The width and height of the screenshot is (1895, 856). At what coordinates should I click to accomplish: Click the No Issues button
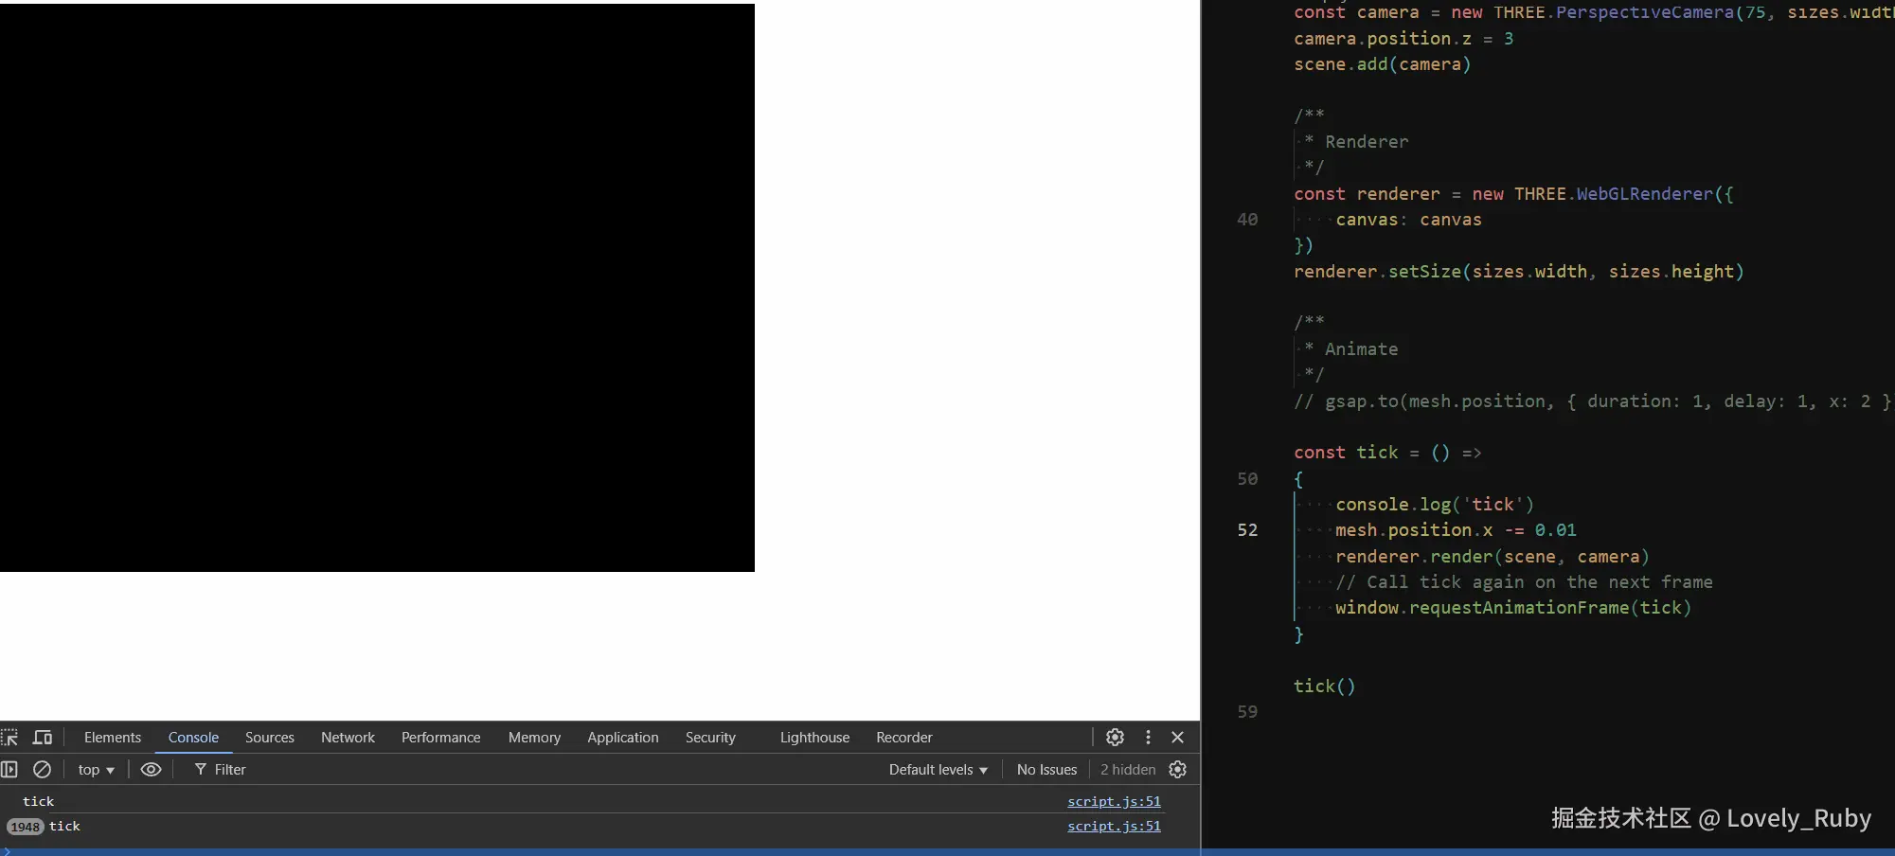(1046, 770)
